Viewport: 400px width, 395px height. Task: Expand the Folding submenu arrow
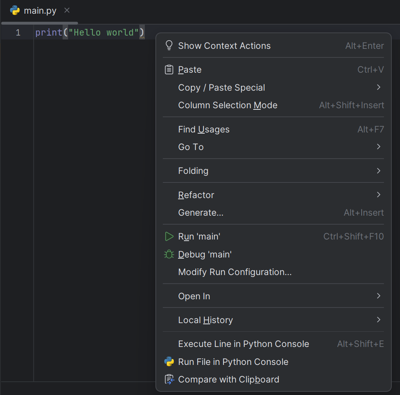[378, 171]
